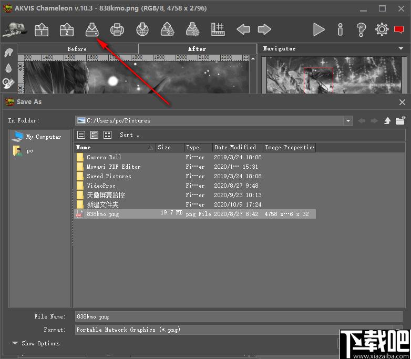Expand the Show Options section

(36, 343)
